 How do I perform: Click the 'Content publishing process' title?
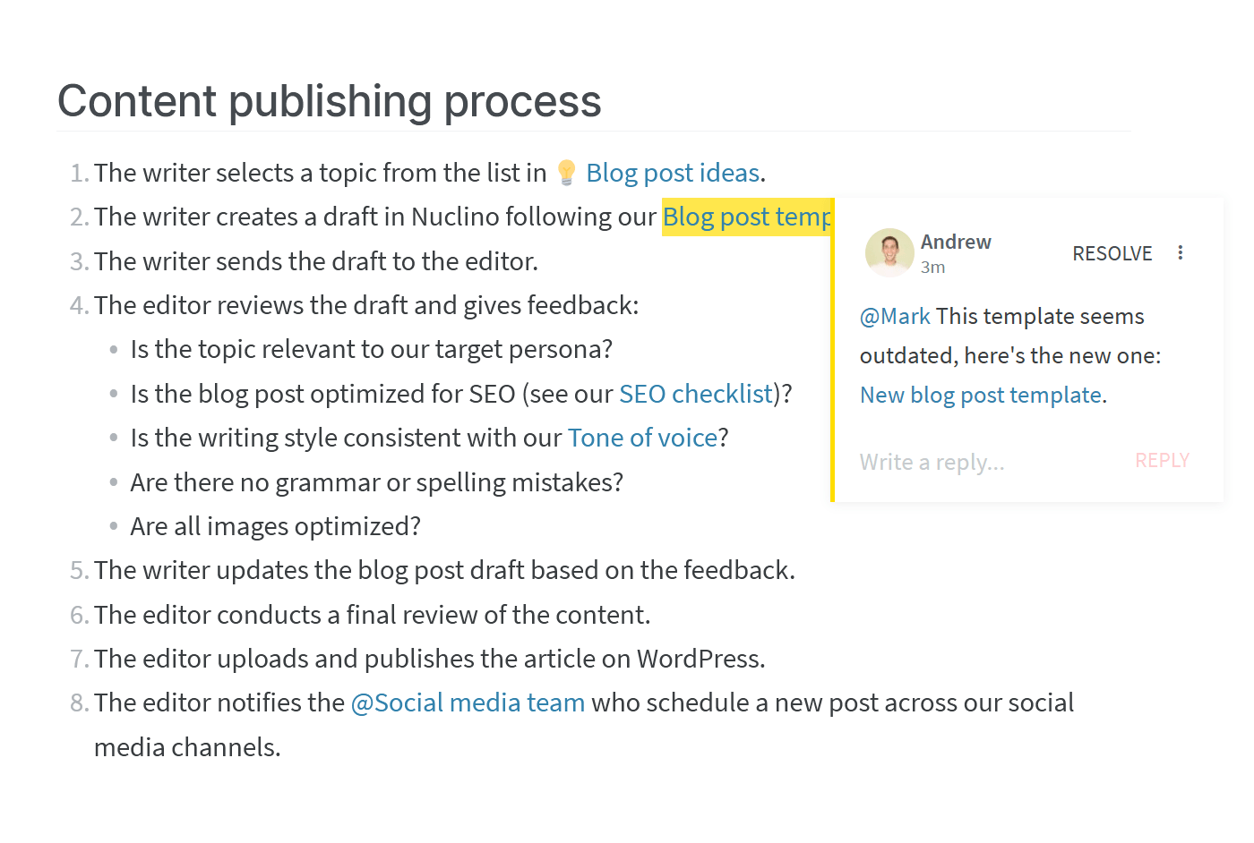[329, 101]
